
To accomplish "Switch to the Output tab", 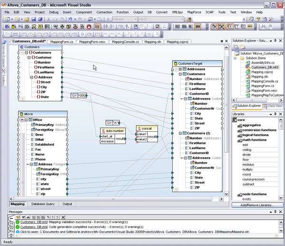I will point(67,204).
